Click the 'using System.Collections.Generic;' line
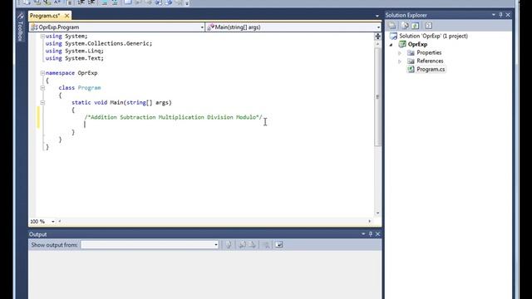Screen dimensions: 532x299 (99, 43)
